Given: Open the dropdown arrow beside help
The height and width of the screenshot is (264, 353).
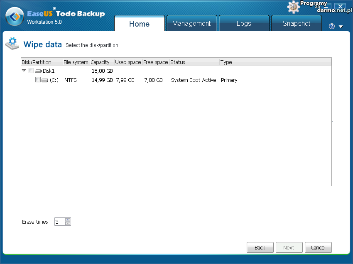Looking at the screenshot, I should 341,27.
